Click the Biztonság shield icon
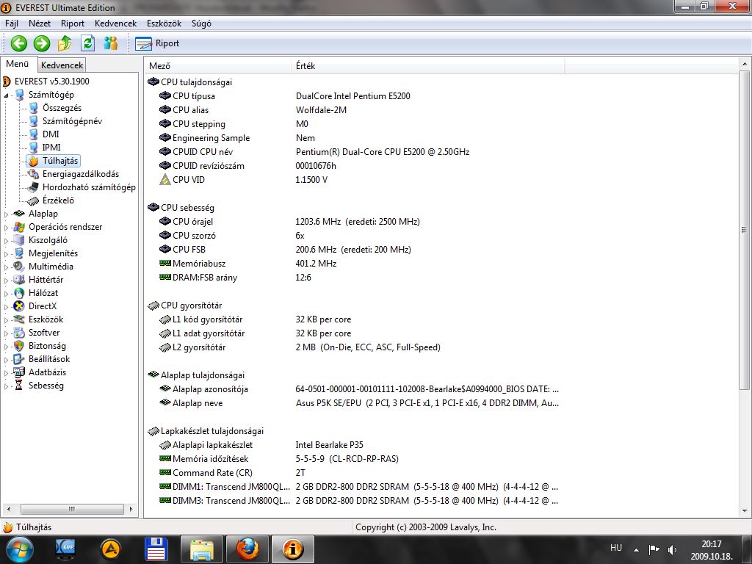The image size is (752, 564). point(19,346)
